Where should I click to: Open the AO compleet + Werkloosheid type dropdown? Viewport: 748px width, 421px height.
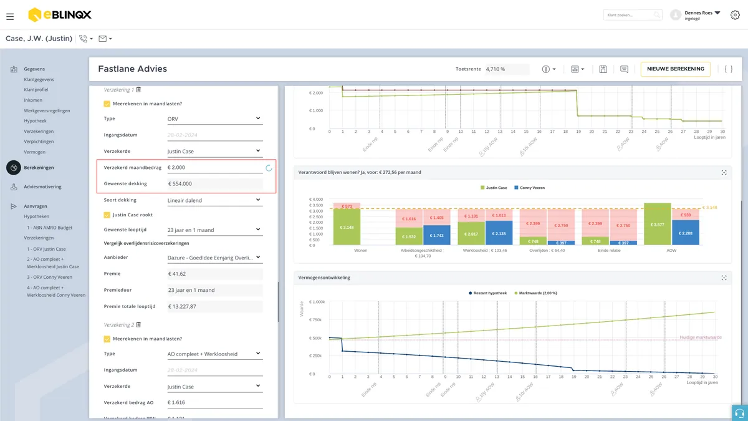click(x=214, y=354)
